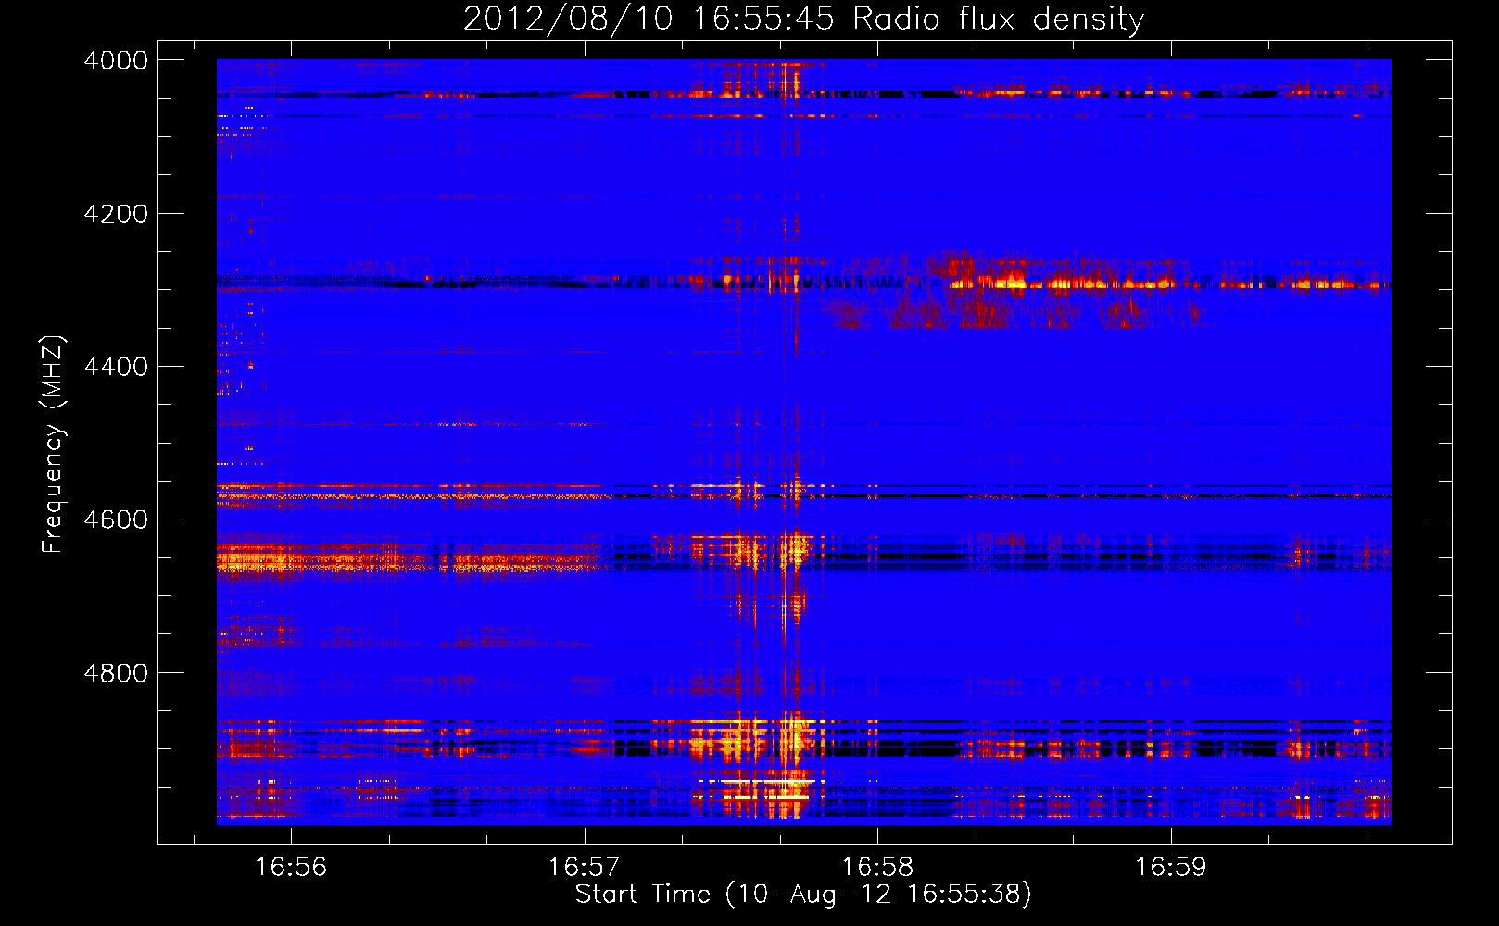Click the plot title "2012/08/10 16:55:45 Radio flux density"

(803, 19)
